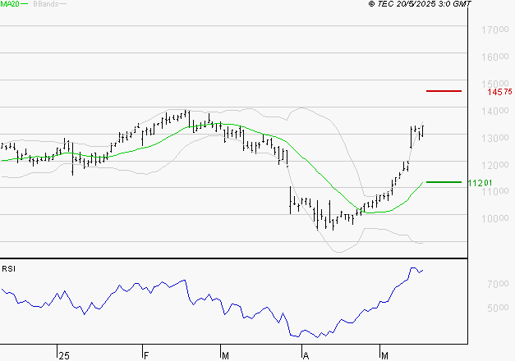Viewport: 515px width, 361px height.
Task: Click the MA20 legend label
Action: tap(10, 5)
